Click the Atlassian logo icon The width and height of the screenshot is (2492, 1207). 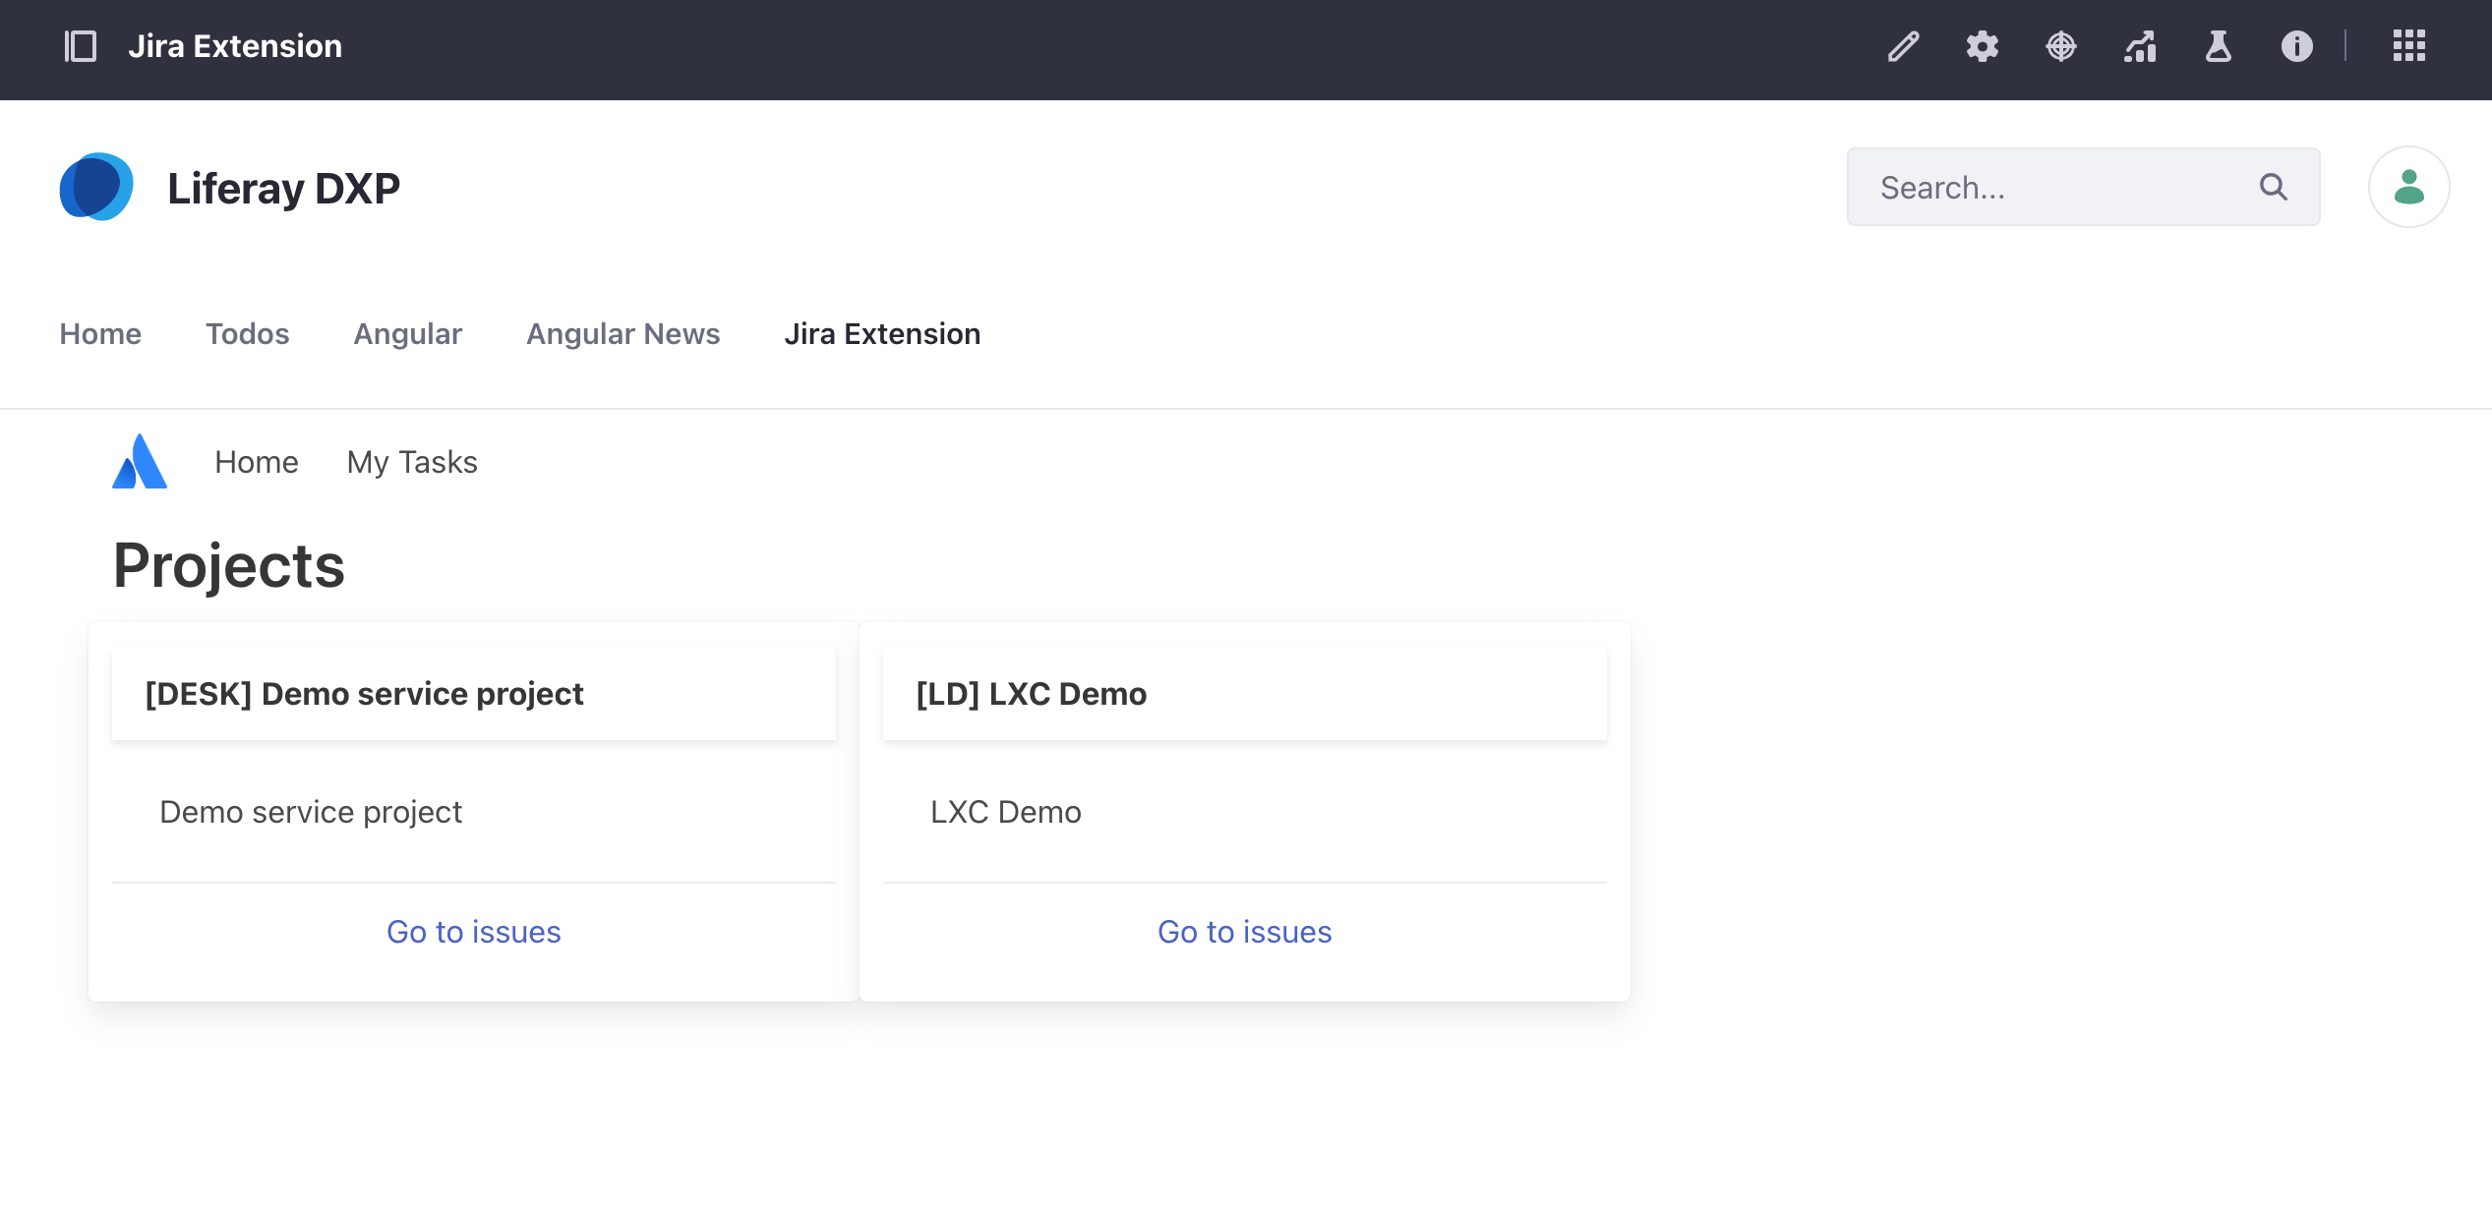point(140,462)
